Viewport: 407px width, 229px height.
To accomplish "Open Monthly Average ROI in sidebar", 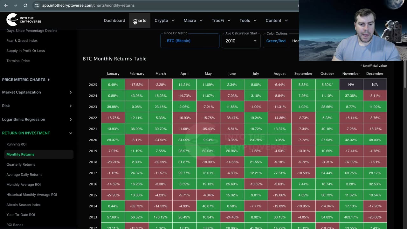I will 24,184.
